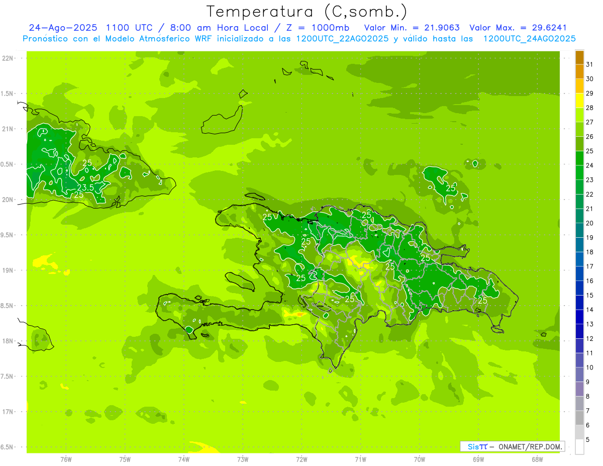The width and height of the screenshot is (603, 466).
Task: Click the legend value "15"
Action: [x=589, y=296]
